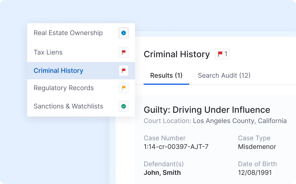Open the Tax Liens section
This screenshot has width=296, height=184.
[81, 52]
